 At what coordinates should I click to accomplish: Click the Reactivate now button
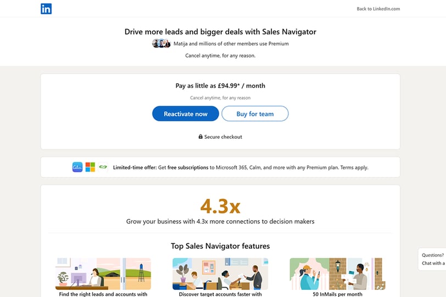(186, 114)
